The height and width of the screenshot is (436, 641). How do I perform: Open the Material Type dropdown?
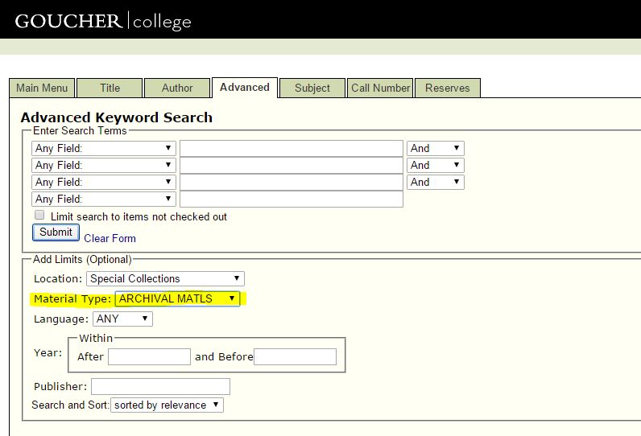(178, 298)
